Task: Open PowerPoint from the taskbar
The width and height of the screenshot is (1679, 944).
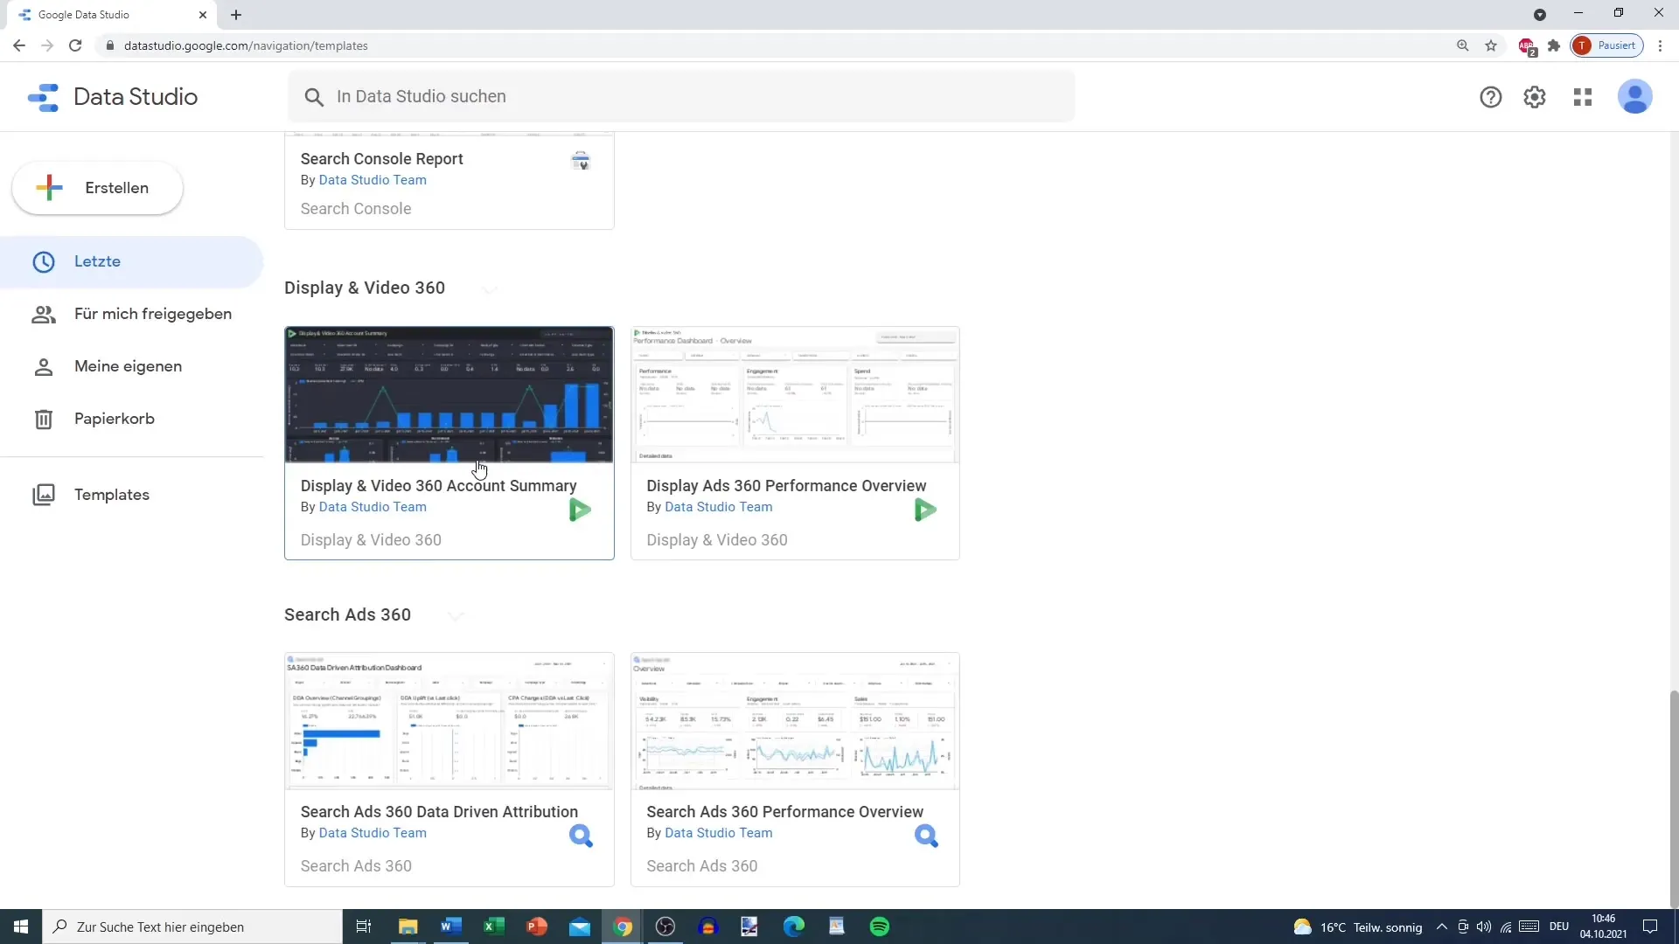Action: pos(537,927)
